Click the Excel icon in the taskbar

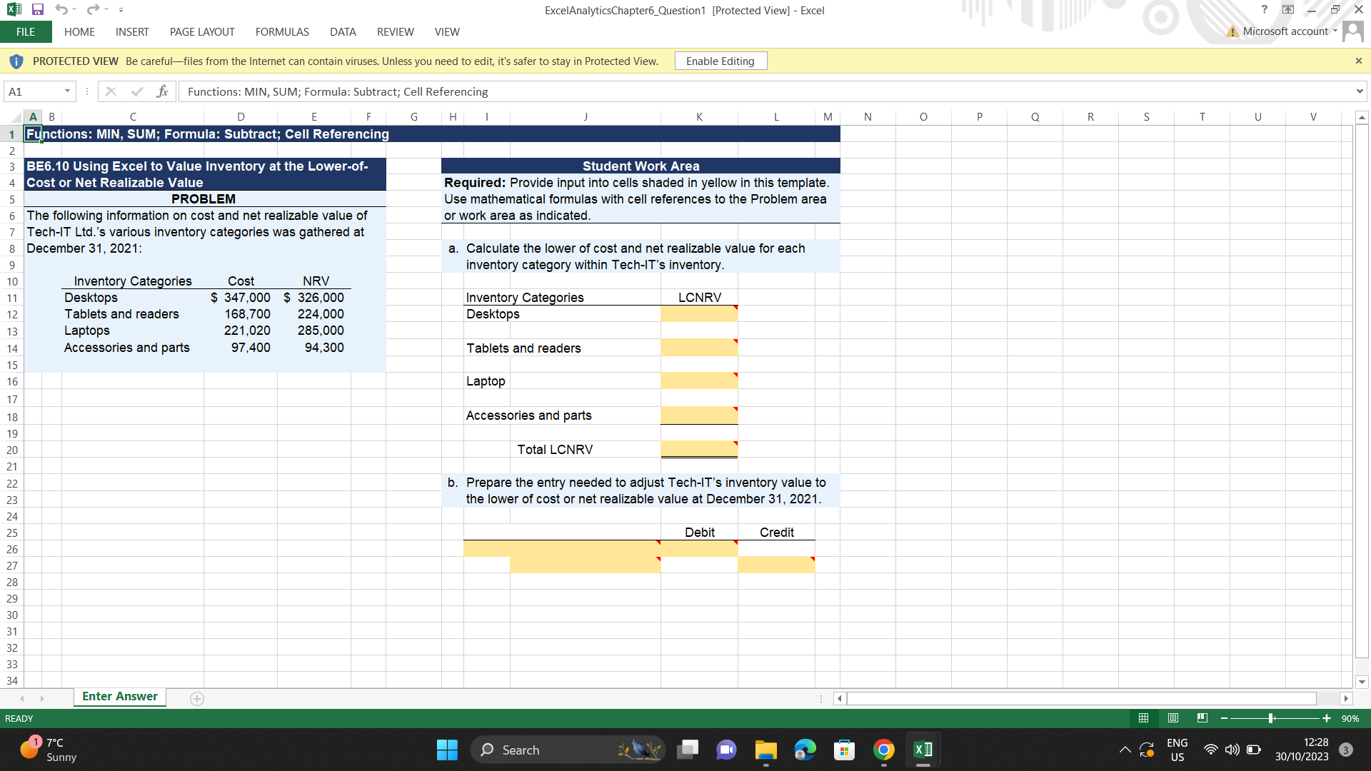click(x=923, y=750)
